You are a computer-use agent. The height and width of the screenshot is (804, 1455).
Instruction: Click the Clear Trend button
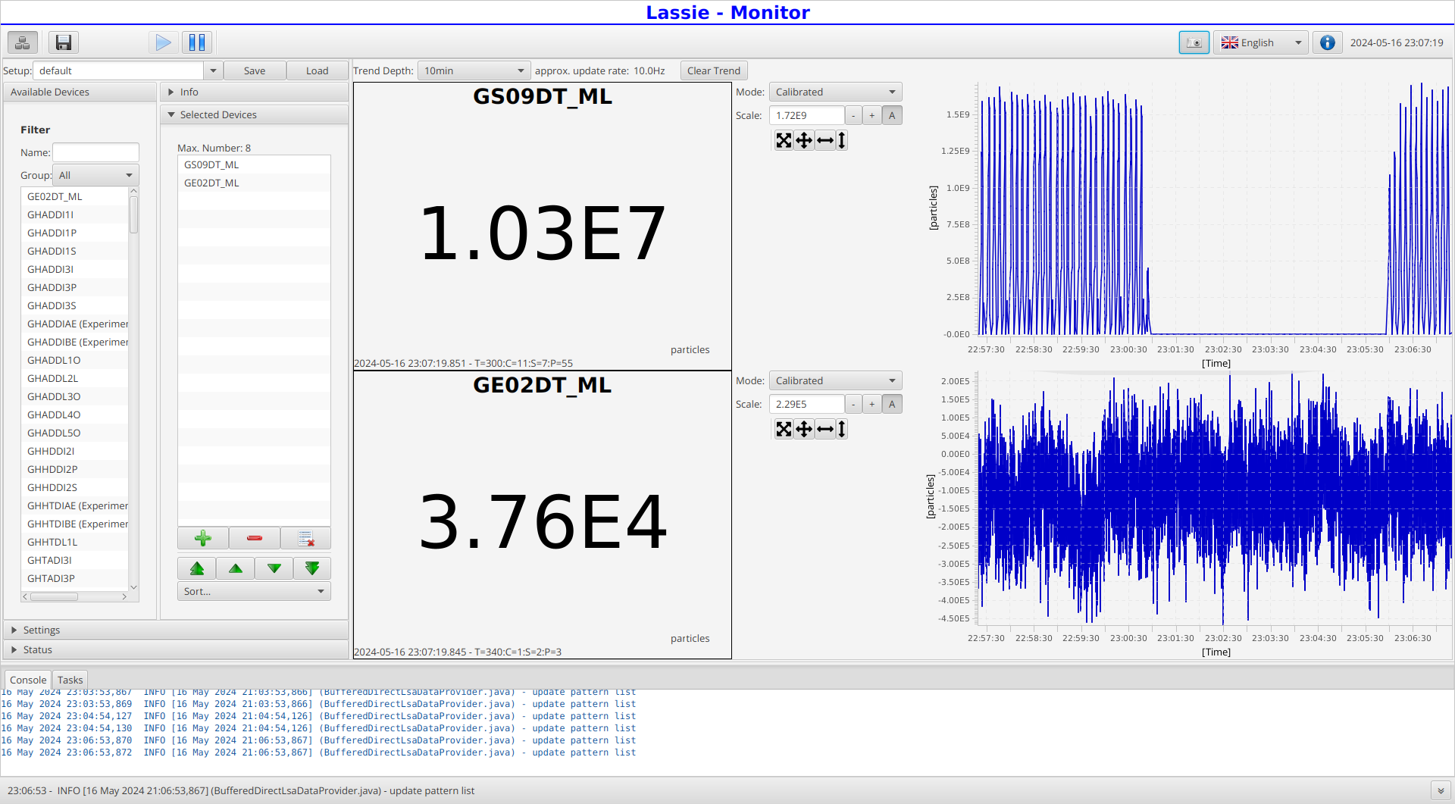(x=714, y=70)
